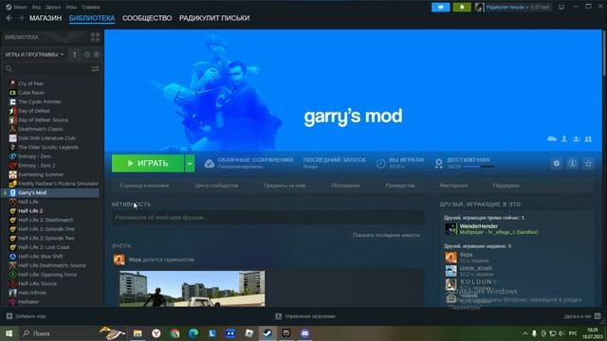The width and height of the screenshot is (607, 341).
Task: Open the library advanced filter icon
Action: tap(95, 69)
